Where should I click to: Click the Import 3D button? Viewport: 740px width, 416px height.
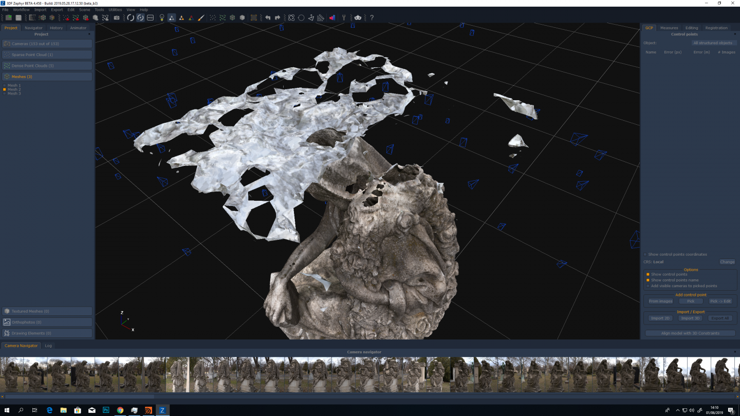pyautogui.click(x=690, y=318)
